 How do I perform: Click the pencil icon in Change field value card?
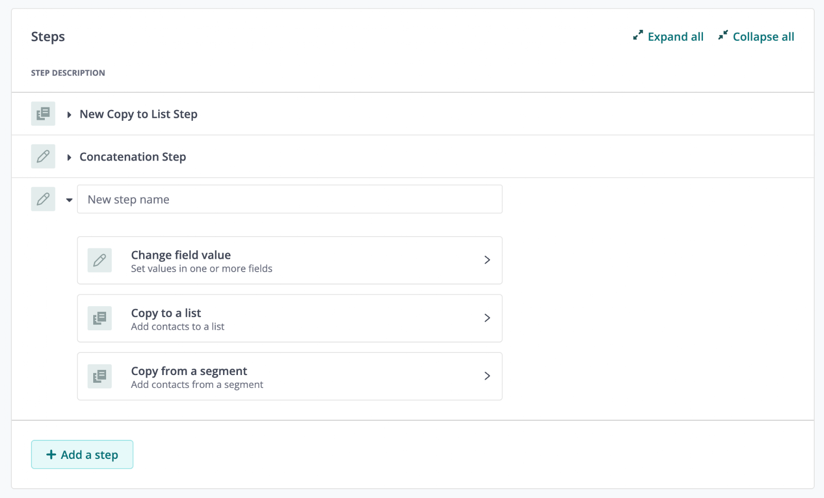point(99,260)
